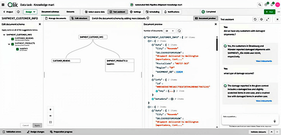
Task: Toggle SHIPMENT_PRODUCTS checkbox
Action: (13, 44)
